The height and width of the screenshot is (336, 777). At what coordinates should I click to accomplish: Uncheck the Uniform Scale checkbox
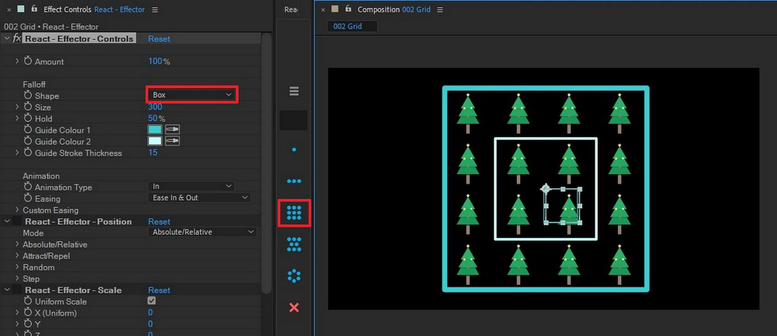(152, 301)
